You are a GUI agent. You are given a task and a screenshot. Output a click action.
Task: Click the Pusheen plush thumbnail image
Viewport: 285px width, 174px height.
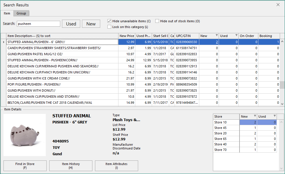tap(25, 135)
